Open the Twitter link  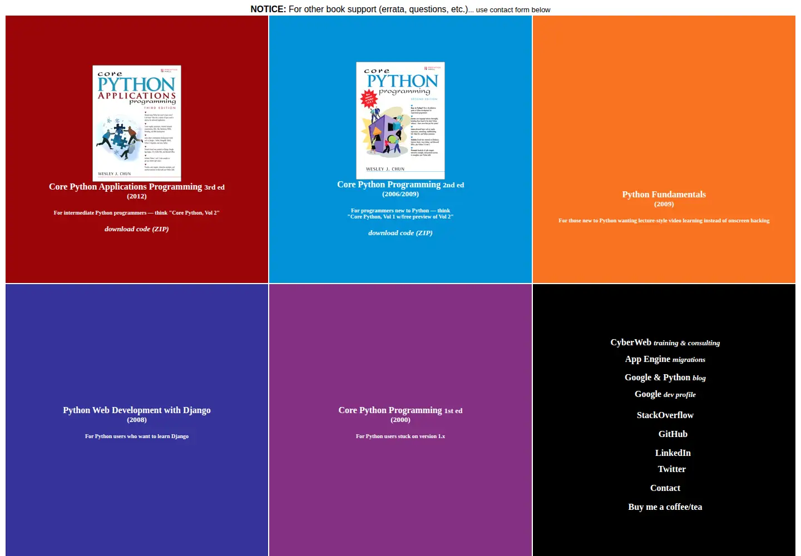(672, 469)
